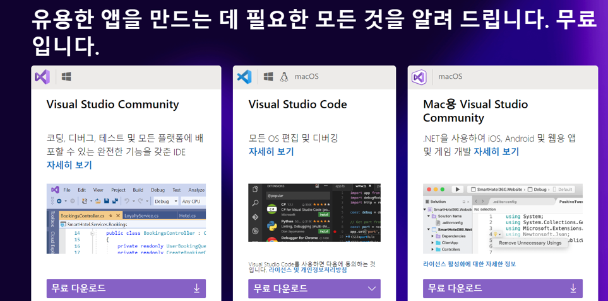The image size is (608, 301).
Task: Click download arrow on Mac Community download button
Action: (x=573, y=288)
